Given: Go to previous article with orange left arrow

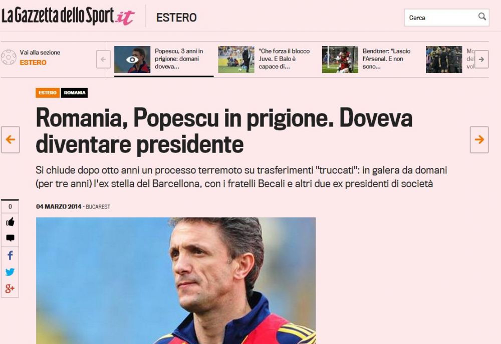Looking at the screenshot, I should (x=11, y=139).
